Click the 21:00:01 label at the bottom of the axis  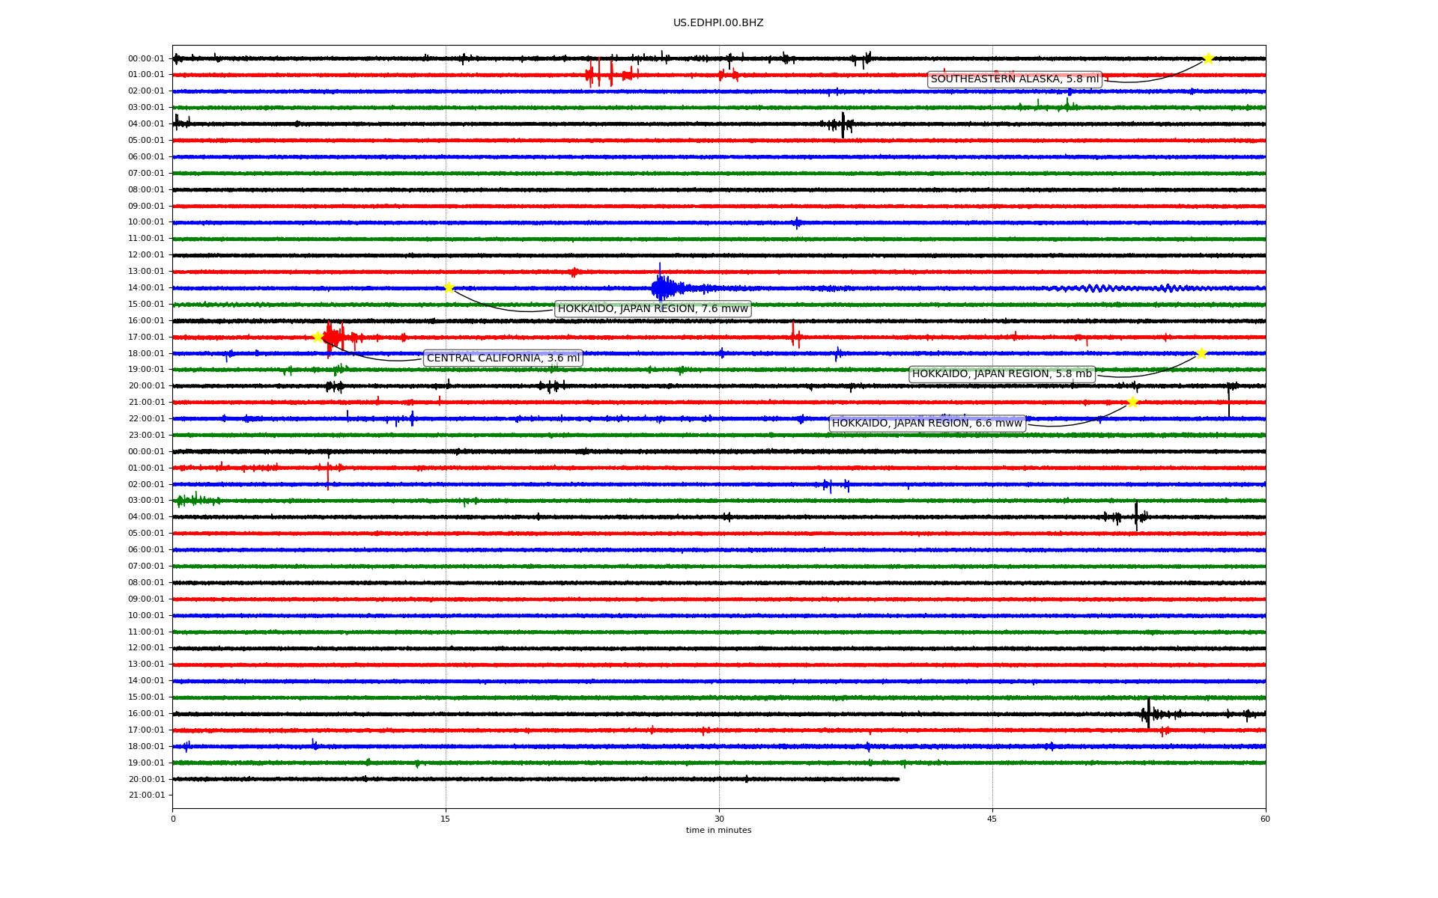(146, 795)
